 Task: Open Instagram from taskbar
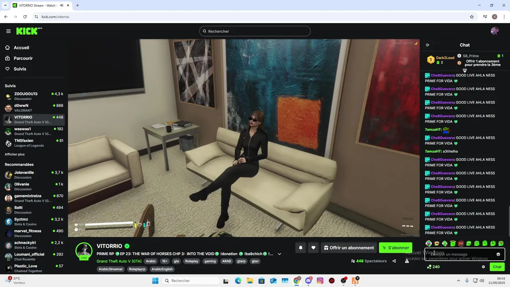click(320, 281)
